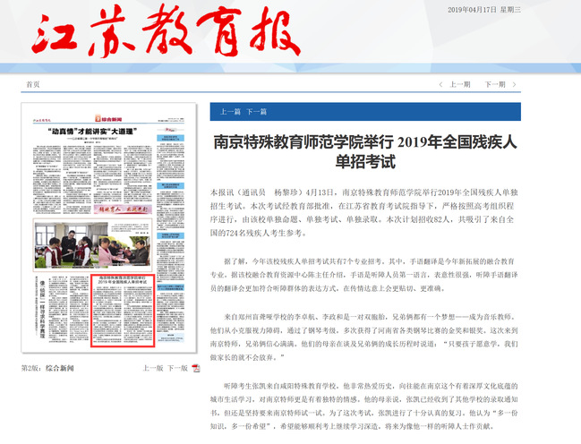Click paragraph starting 据了解，今年该校
581x444 pixels.
pyautogui.click(x=364, y=275)
